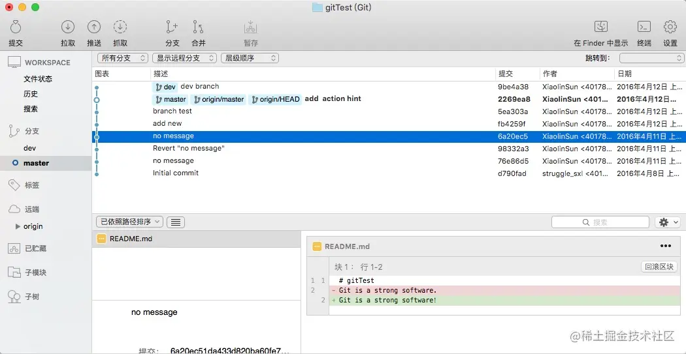This screenshot has height=354, width=686.
Task: Select the 'add new' commit row
Action: click(389, 123)
